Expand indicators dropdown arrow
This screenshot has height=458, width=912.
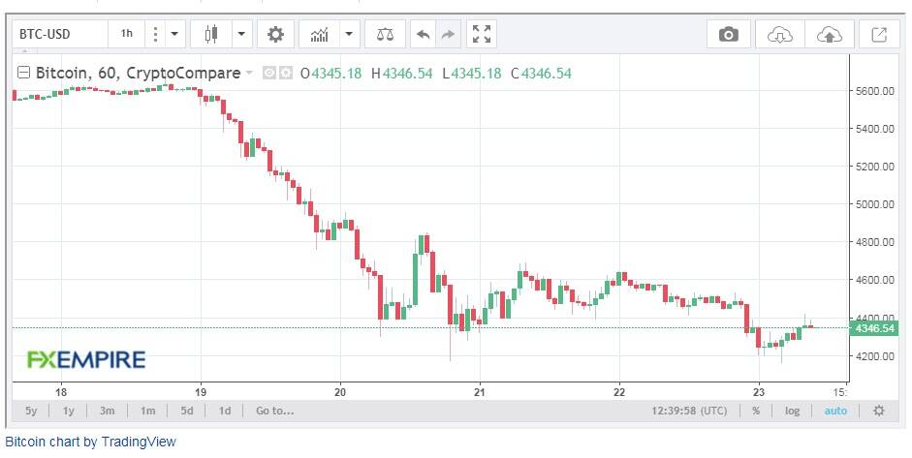coord(349,34)
